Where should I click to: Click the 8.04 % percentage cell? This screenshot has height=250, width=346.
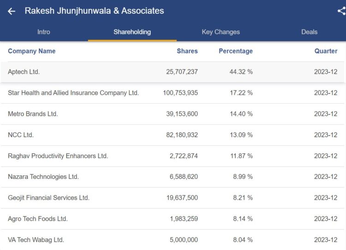(x=243, y=240)
